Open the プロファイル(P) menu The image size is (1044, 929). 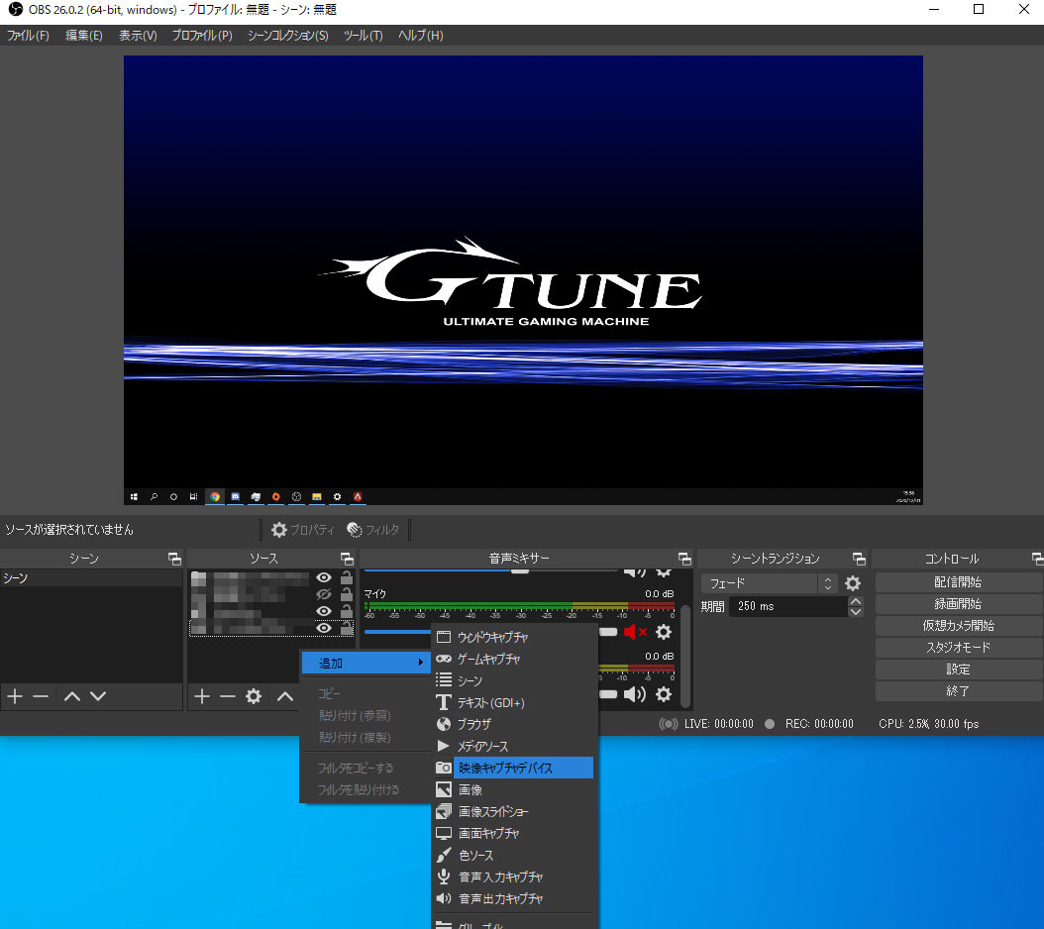coord(202,36)
